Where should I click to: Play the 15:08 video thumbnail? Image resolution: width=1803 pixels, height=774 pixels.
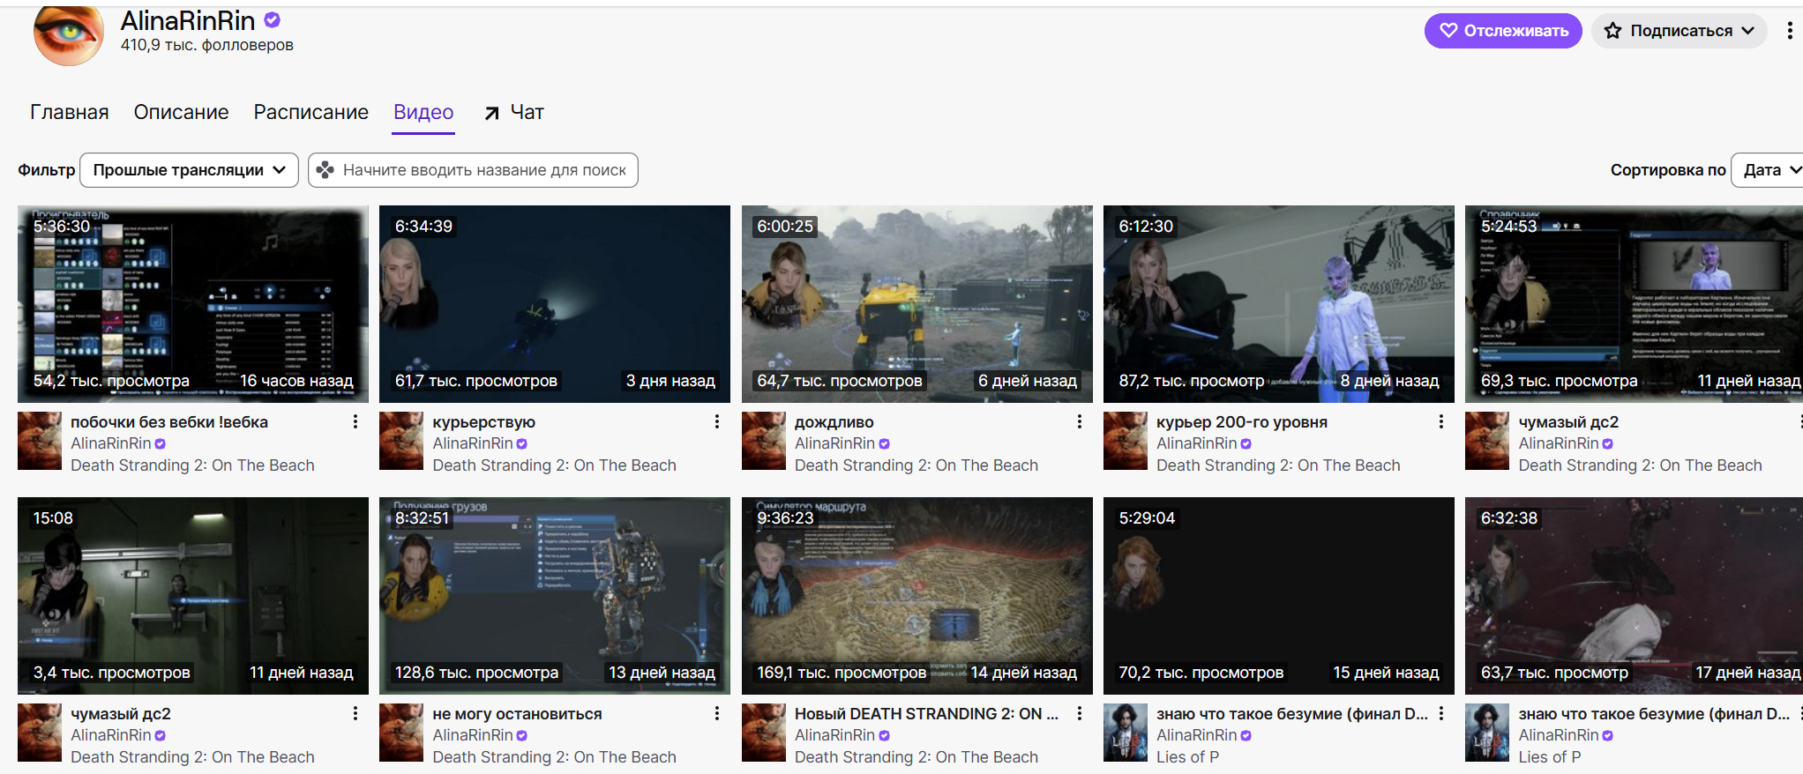(193, 596)
